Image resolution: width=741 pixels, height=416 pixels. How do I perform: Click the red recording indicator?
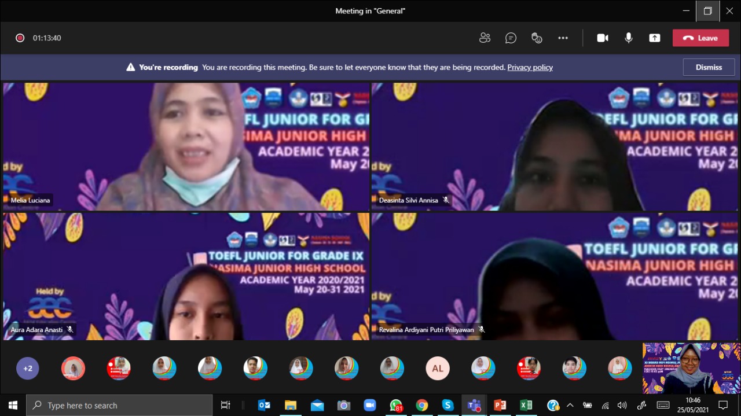(20, 38)
